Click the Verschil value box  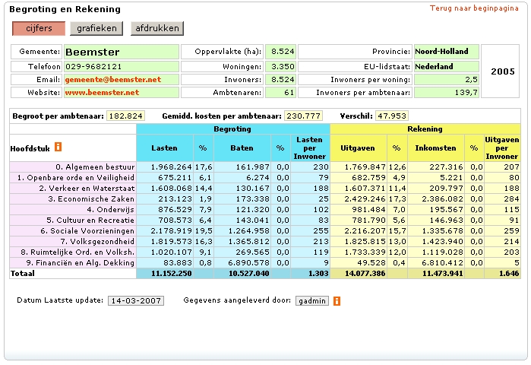[x=392, y=116]
